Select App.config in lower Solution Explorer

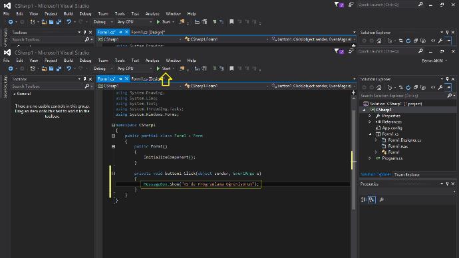coord(392,128)
